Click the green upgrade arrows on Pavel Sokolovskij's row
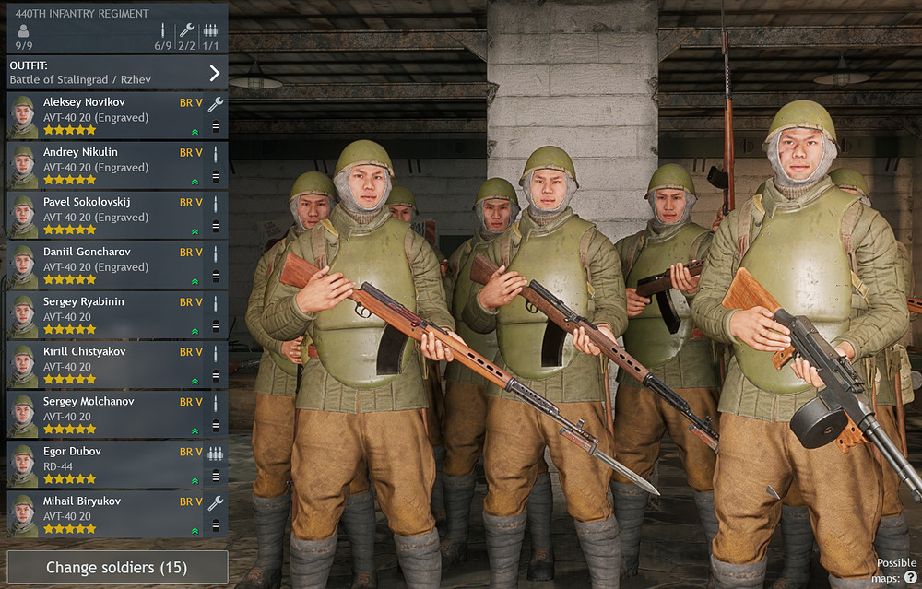 pyautogui.click(x=195, y=231)
